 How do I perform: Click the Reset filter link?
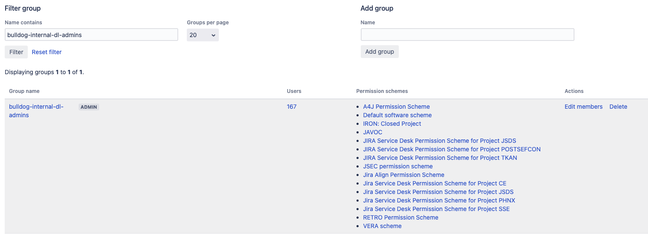click(47, 52)
